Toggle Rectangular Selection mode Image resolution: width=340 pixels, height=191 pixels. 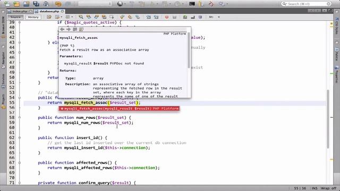point(112,17)
